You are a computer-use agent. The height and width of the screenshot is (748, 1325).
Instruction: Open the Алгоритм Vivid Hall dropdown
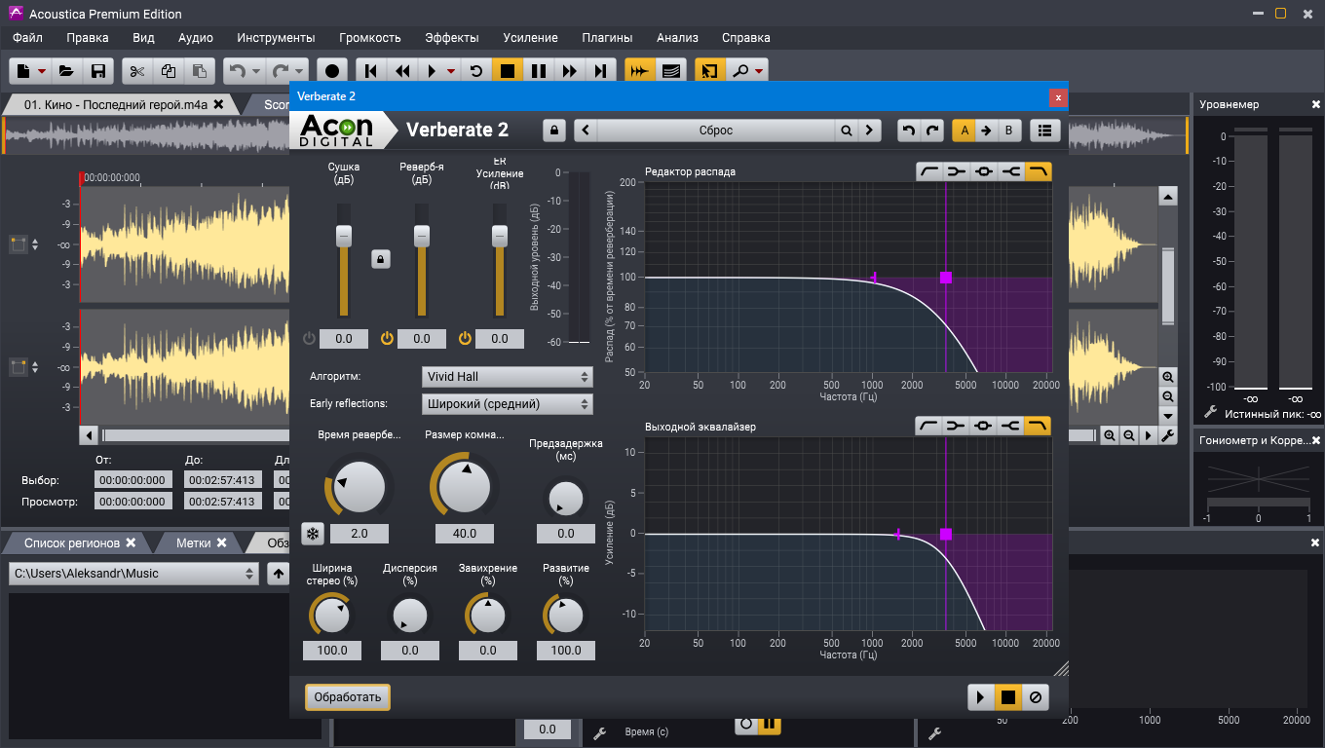coord(508,377)
